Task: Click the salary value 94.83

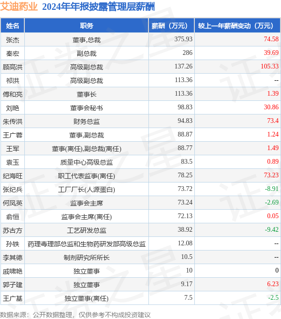Action: click(x=185, y=121)
